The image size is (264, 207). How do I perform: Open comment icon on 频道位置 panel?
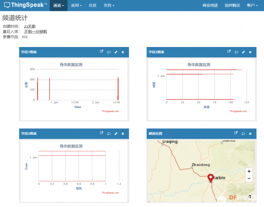[243, 134]
